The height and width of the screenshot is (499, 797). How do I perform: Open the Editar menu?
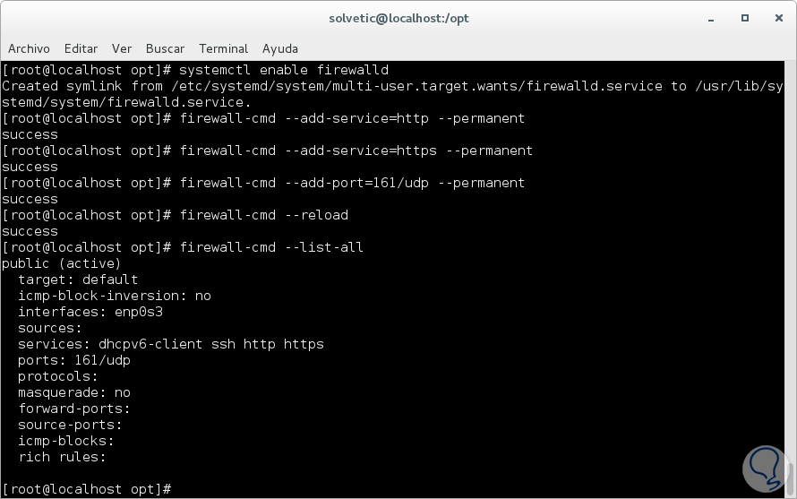[81, 48]
